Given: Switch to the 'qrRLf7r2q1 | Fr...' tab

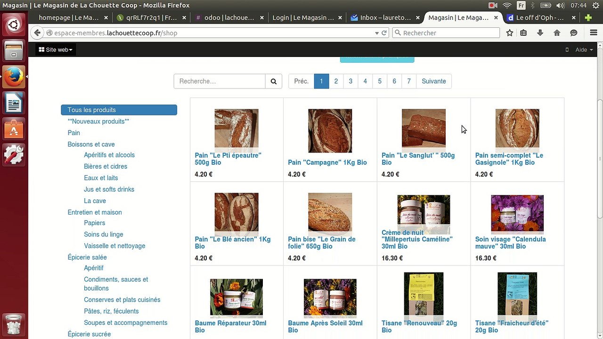Looking at the screenshot, I should (x=152, y=18).
